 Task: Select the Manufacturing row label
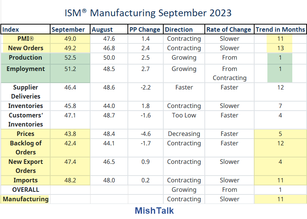click(25, 199)
